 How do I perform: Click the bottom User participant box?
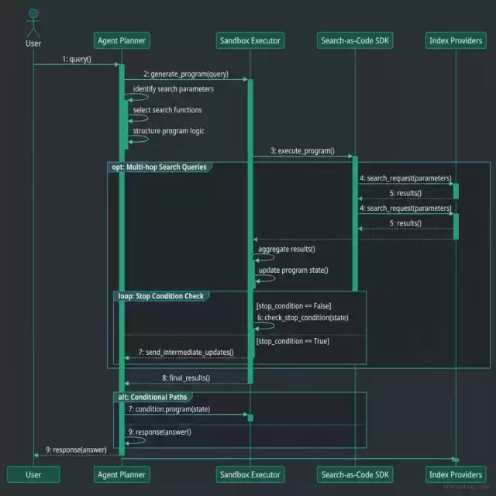pyautogui.click(x=33, y=474)
